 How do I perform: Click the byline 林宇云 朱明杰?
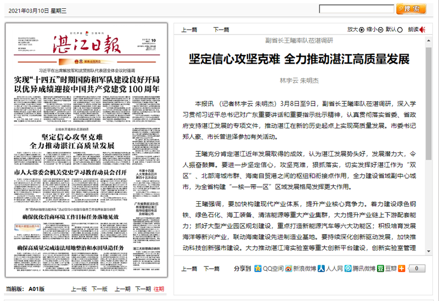tap(299, 81)
